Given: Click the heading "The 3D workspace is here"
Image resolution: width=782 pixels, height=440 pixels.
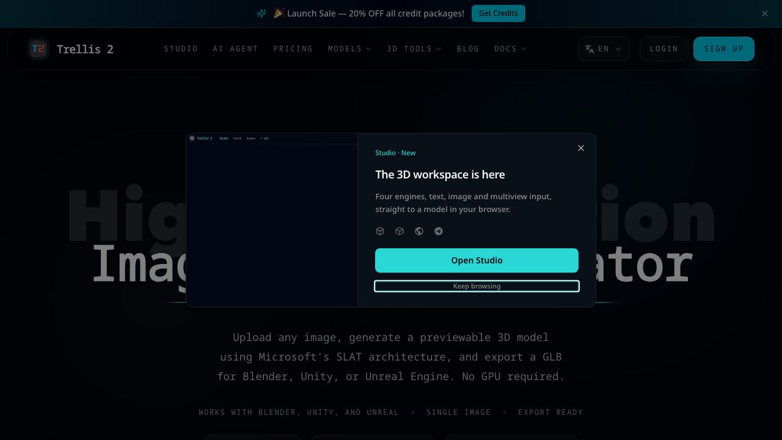Looking at the screenshot, I should pyautogui.click(x=440, y=175).
